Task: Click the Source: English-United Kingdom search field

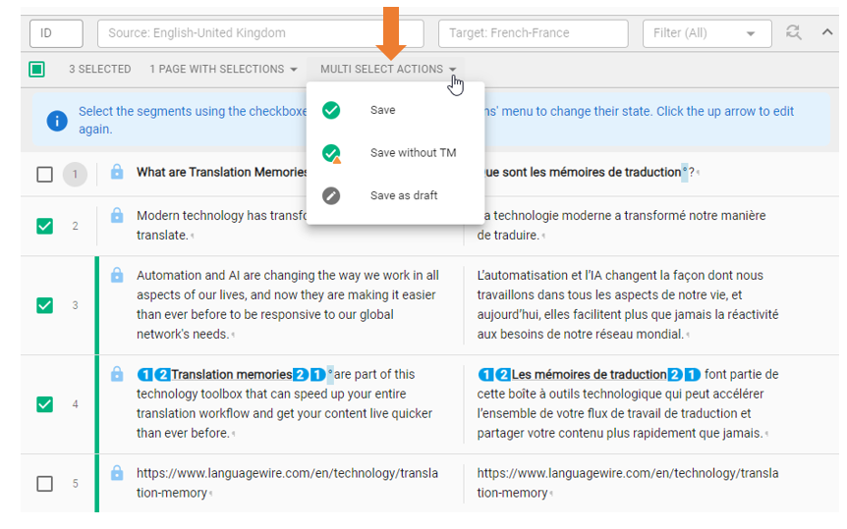Action: (x=260, y=33)
